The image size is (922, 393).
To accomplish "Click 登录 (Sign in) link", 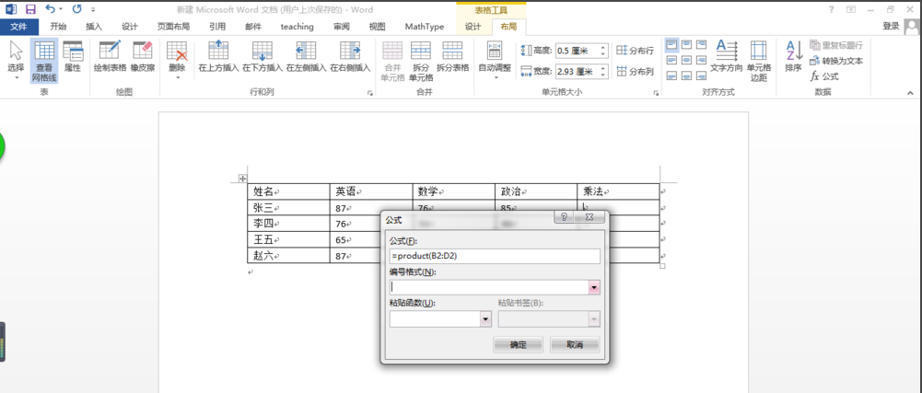I will (891, 26).
